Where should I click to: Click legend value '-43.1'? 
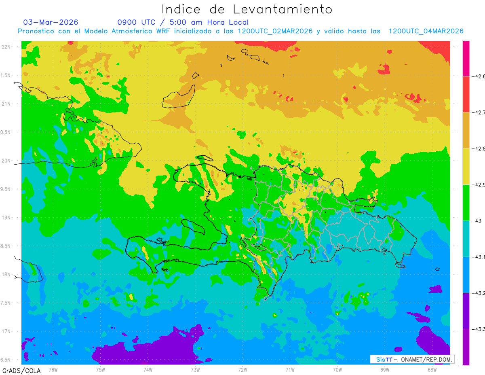coord(478,257)
